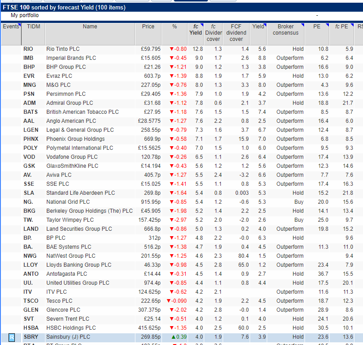Open the TSCO ticker
The width and height of the screenshot is (363, 345).
(x=31, y=301)
